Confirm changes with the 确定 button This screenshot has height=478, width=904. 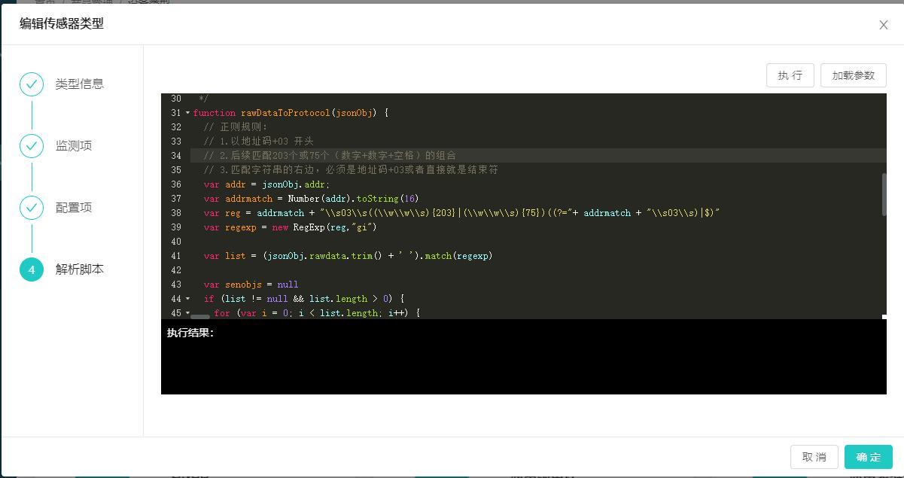(x=868, y=457)
